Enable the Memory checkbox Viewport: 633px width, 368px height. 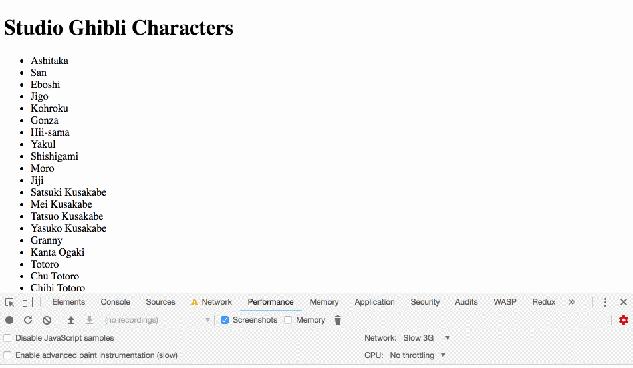click(x=288, y=320)
